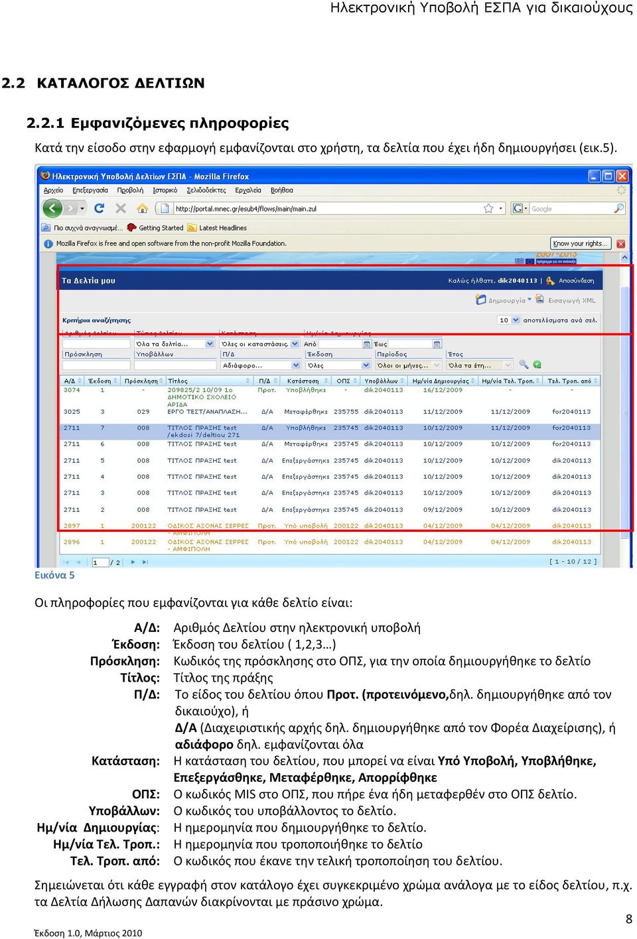Bookmark this page with the star icon
This screenshot has height=939, width=637.
pos(488,208)
